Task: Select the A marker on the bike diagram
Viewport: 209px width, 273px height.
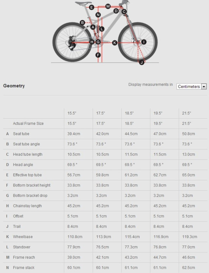Action: [93, 27]
